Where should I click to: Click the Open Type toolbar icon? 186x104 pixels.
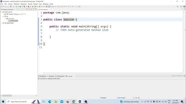tap(40, 7)
